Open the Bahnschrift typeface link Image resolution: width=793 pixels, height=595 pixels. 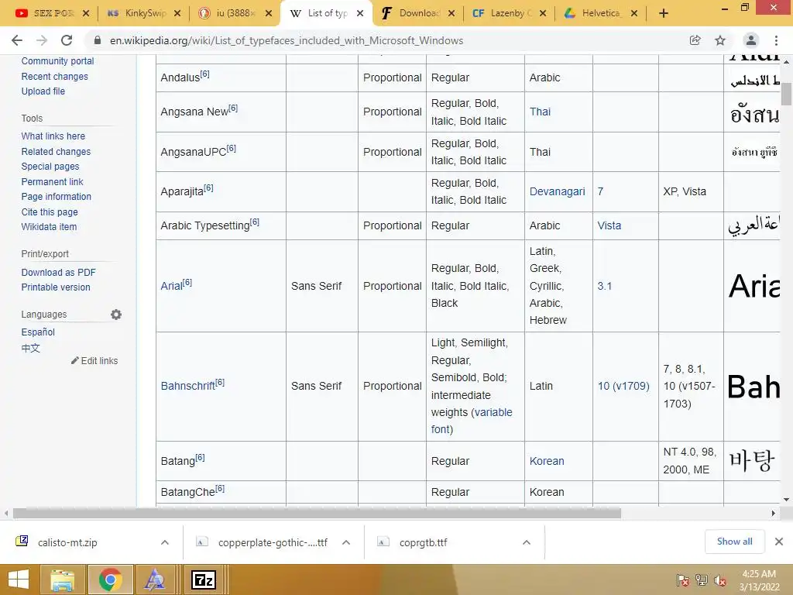click(187, 386)
